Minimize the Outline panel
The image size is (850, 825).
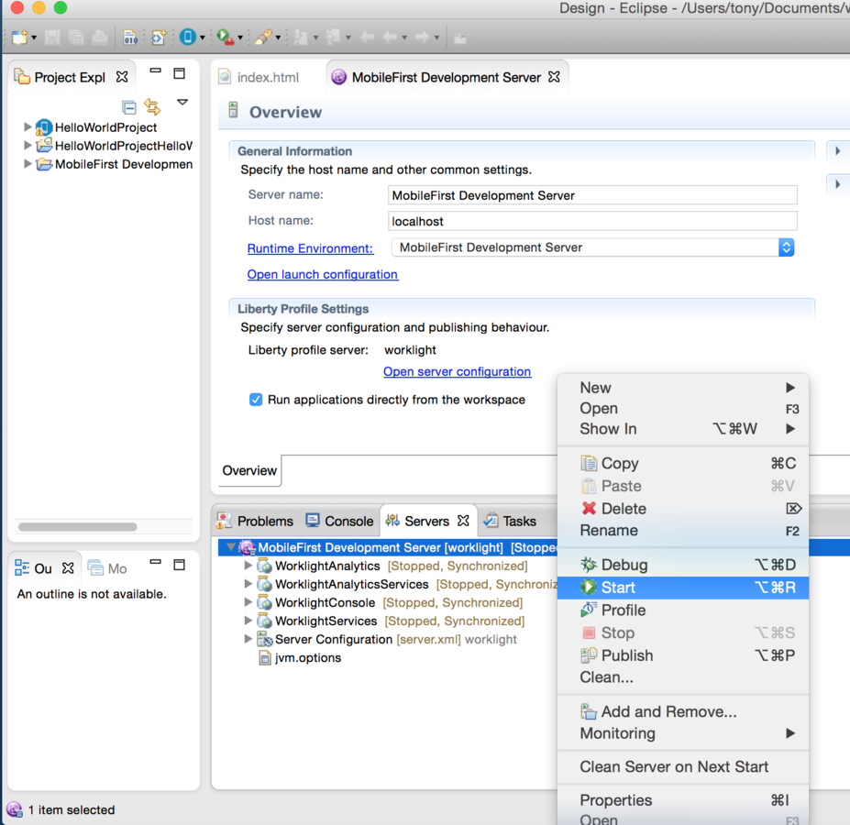156,562
